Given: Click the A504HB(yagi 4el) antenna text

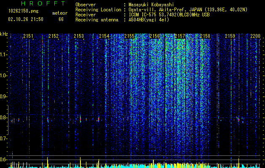Looking at the screenshot, I should pos(149,20).
